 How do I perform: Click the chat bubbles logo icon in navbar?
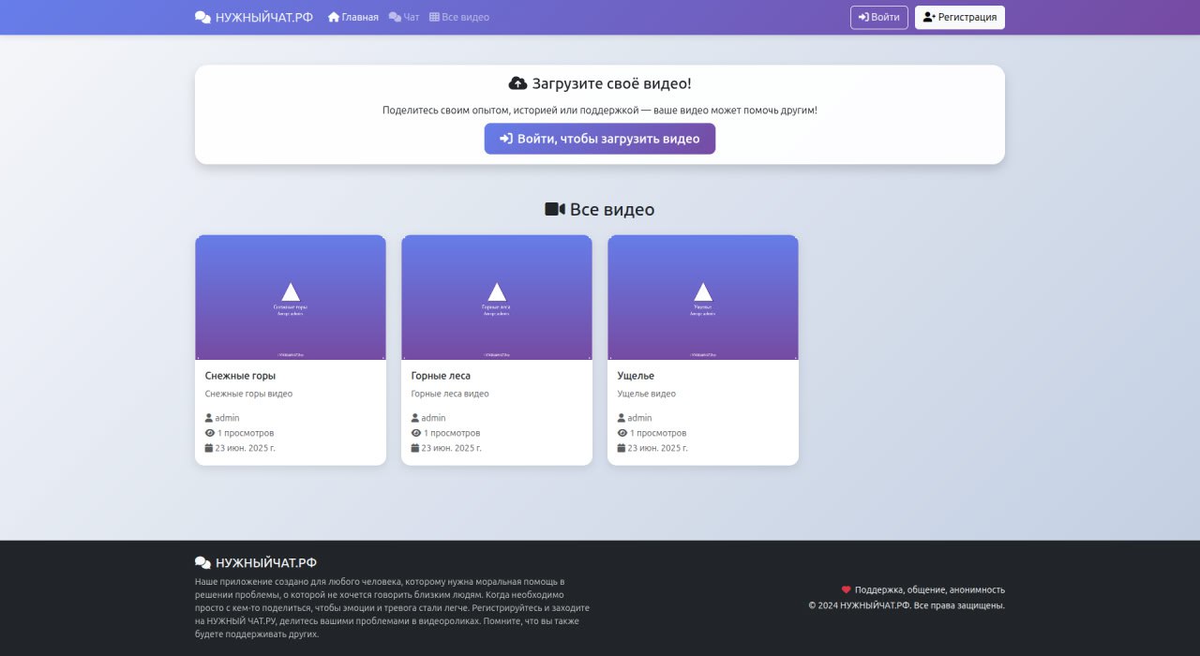202,17
